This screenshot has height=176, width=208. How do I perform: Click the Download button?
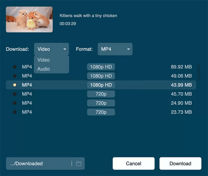coord(180,164)
